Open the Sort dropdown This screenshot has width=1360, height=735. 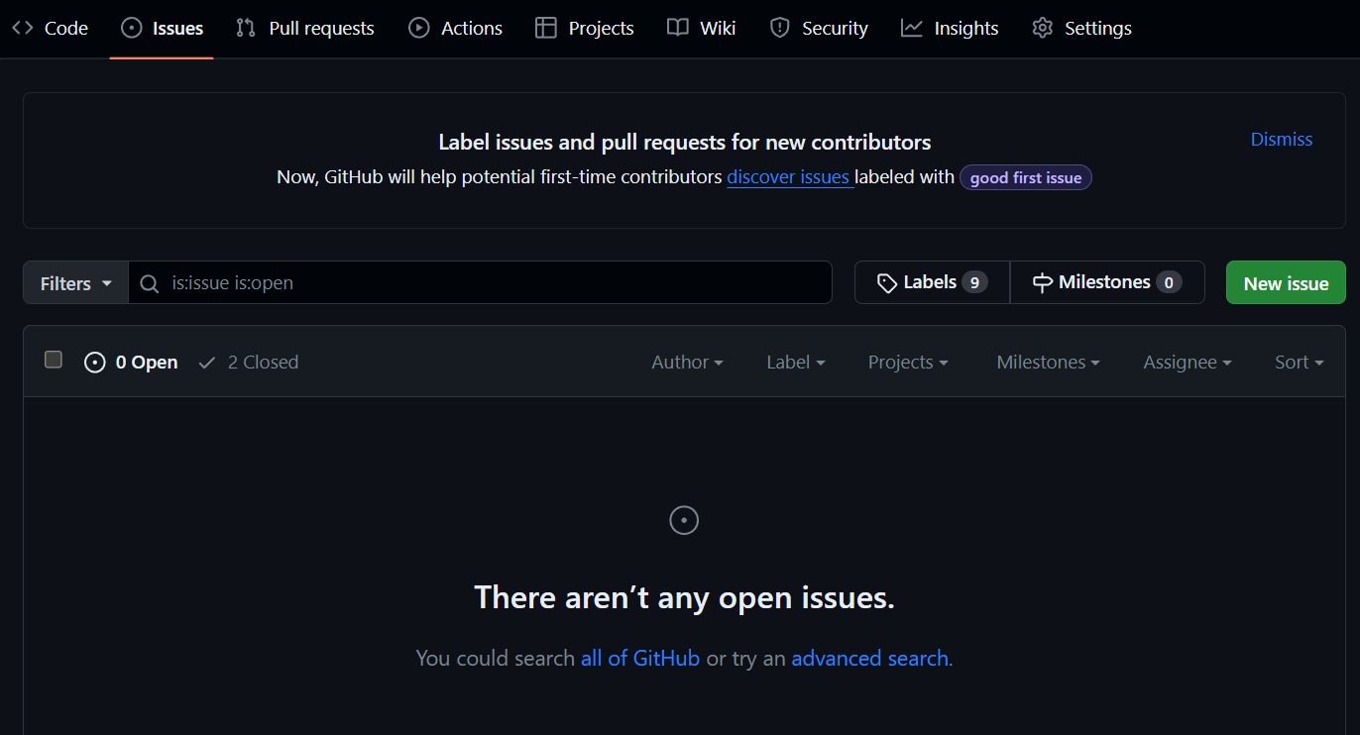[1300, 363]
